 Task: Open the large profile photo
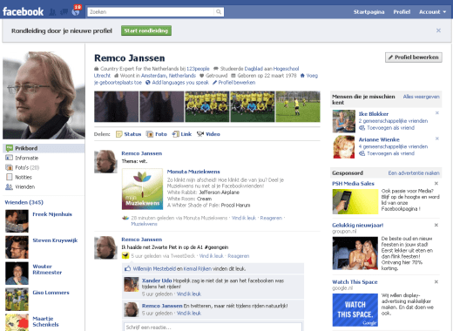click(x=44, y=95)
